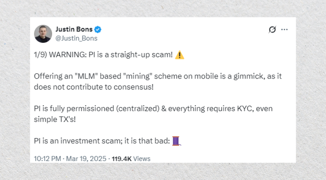The image size is (326, 180).
Task: Open Justin Bons profile avatar photo
Action: (x=43, y=34)
